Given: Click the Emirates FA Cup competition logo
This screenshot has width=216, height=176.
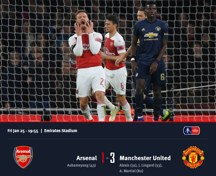Looking at the screenshot, I should point(191,131).
